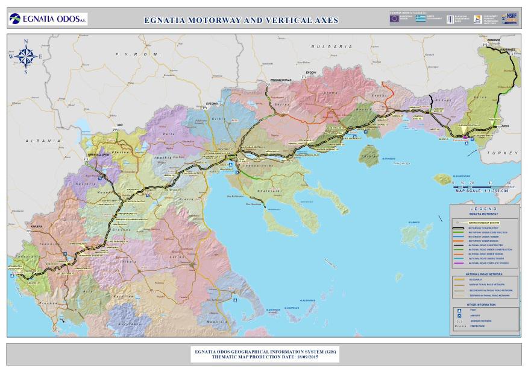Click the Egnatia Odos company logo
This screenshot has width=528, height=374.
tap(48, 19)
